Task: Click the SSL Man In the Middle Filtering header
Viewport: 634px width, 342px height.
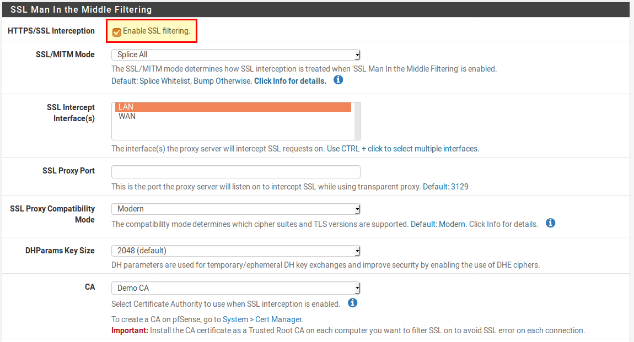Action: click(x=81, y=9)
